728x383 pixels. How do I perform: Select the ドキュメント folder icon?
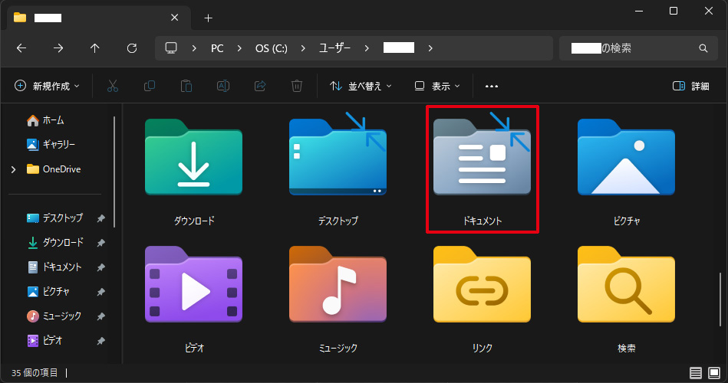coord(482,154)
